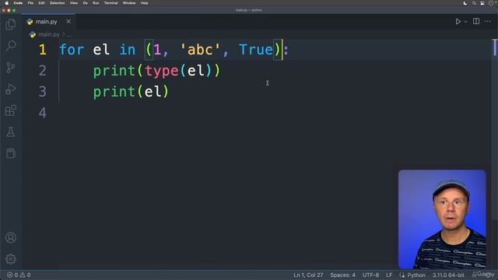Click Spaces: 4 indentation setting
This screenshot has width=498, height=280.
(342, 275)
